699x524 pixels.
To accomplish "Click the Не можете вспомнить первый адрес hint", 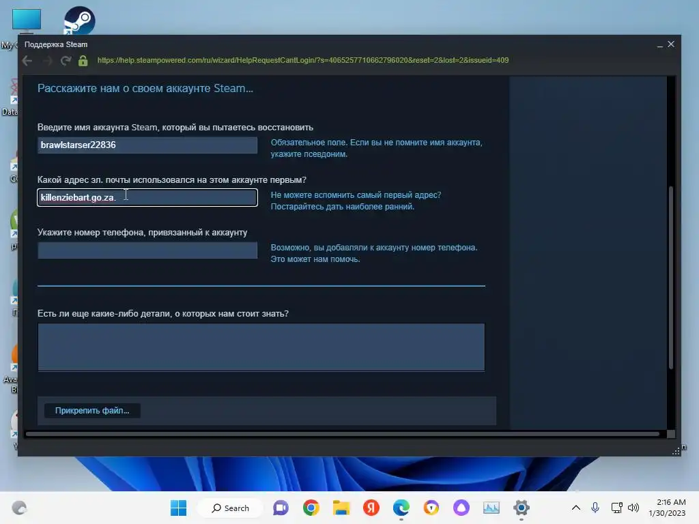I will pos(356,201).
